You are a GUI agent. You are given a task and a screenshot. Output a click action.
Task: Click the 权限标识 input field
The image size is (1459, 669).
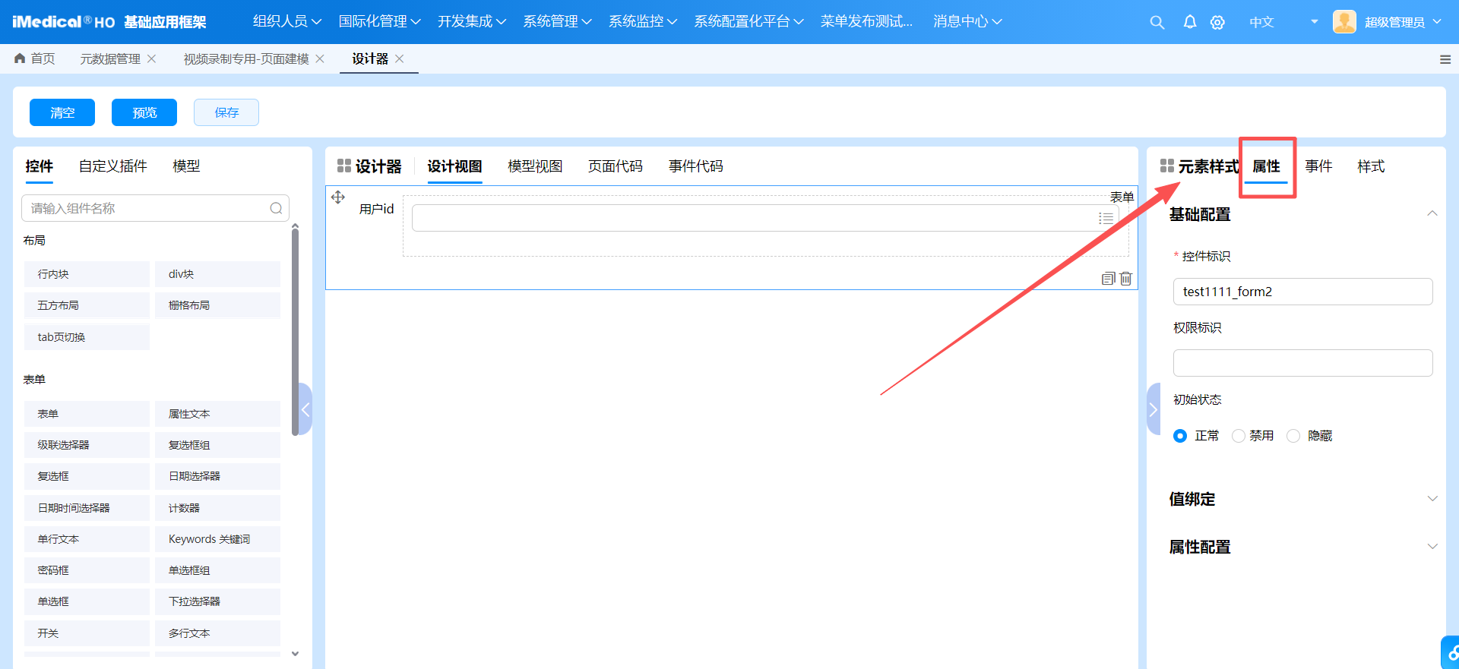pyautogui.click(x=1302, y=363)
